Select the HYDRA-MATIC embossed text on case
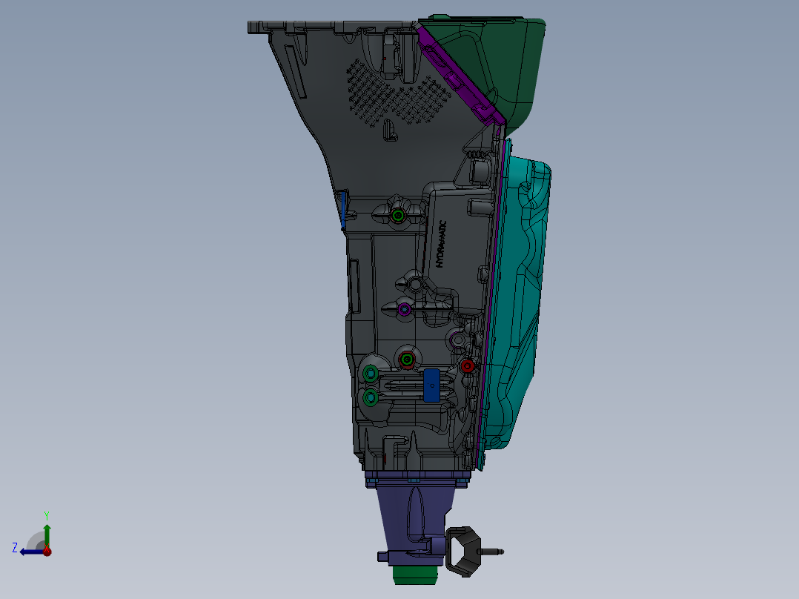The image size is (799, 599). 440,244
